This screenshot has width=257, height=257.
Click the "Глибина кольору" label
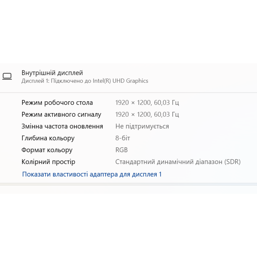(48, 138)
